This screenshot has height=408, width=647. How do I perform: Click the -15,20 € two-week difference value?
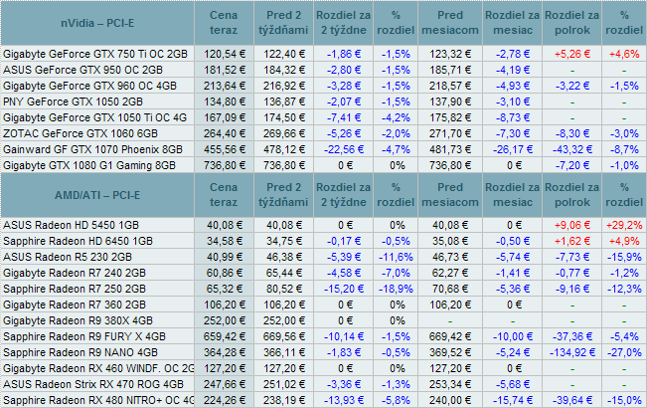[344, 289]
